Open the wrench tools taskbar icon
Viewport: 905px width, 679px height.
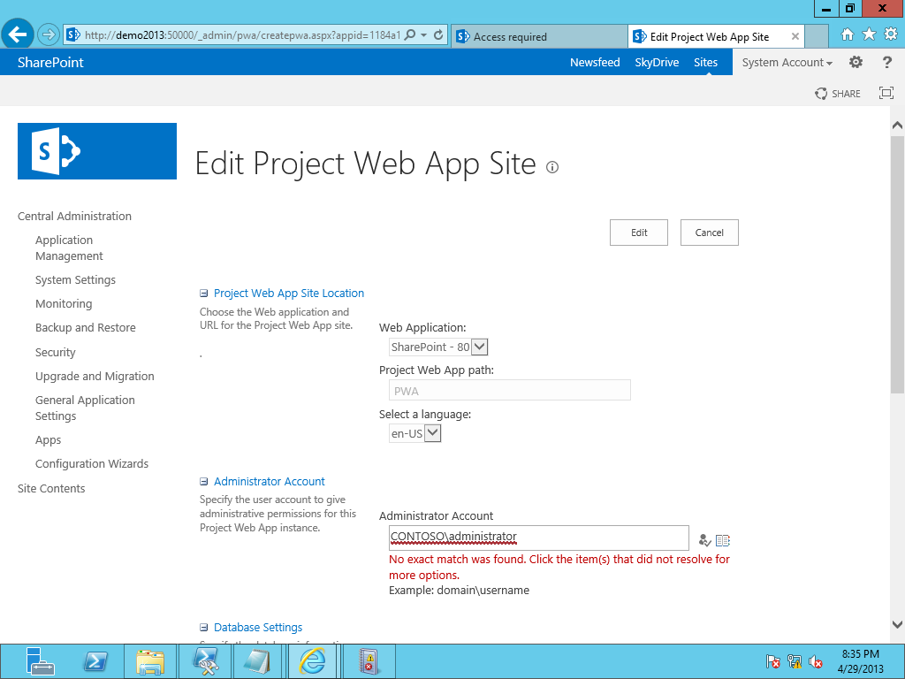[205, 660]
